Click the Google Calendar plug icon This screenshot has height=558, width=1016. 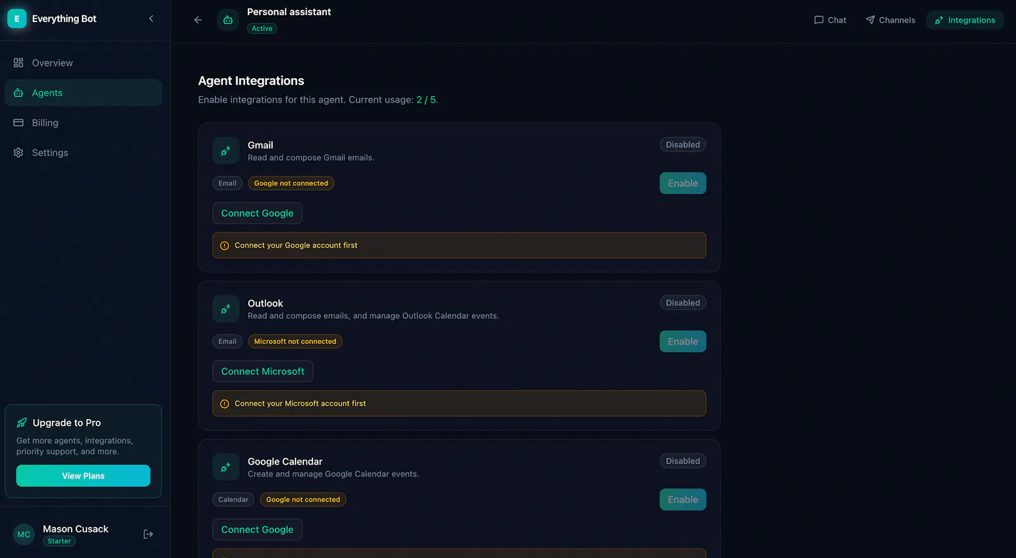point(225,467)
